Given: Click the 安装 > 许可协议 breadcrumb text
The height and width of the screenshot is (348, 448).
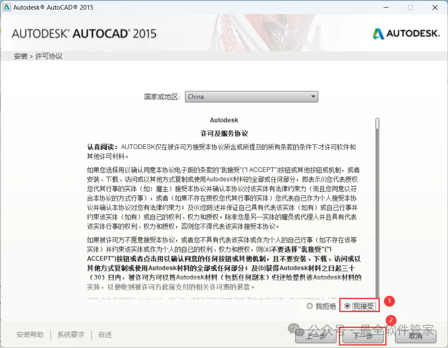Looking at the screenshot, I should (x=38, y=56).
